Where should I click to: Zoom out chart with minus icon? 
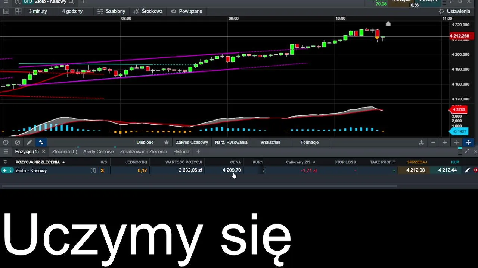(433, 142)
